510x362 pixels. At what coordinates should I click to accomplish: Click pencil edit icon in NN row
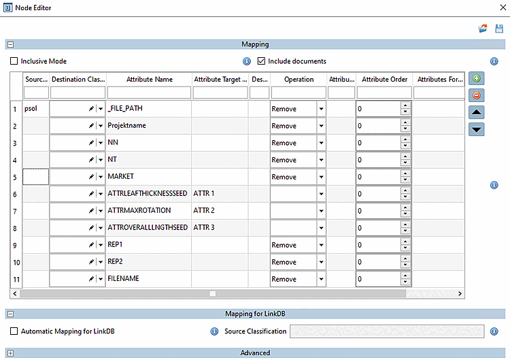coord(91,143)
